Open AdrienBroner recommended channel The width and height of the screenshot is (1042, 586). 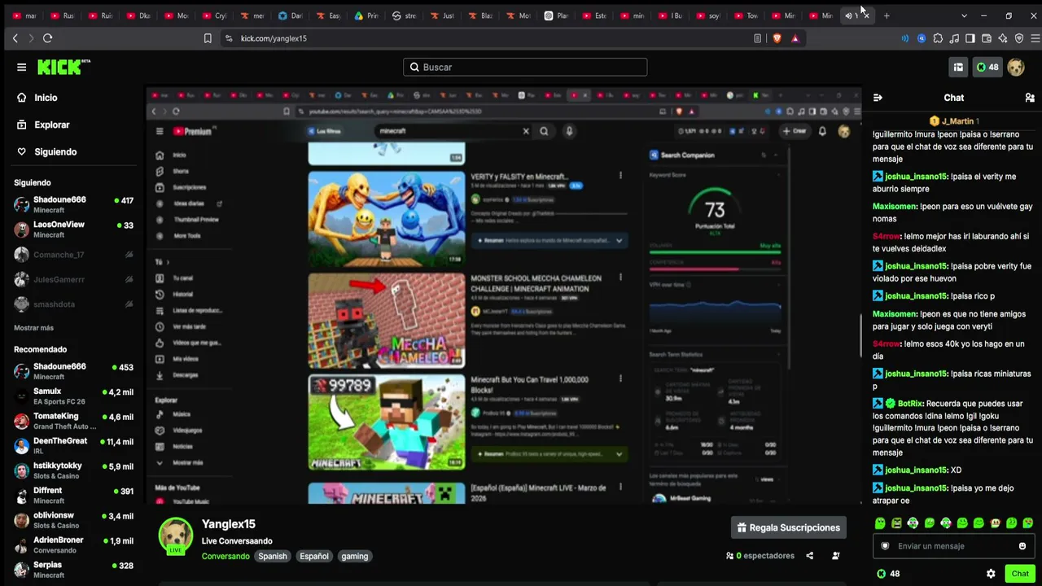[73, 545]
